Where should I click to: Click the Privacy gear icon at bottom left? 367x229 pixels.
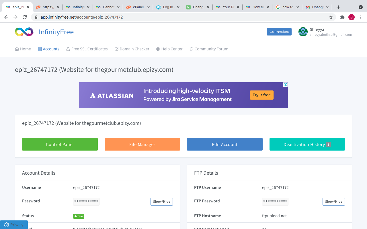point(6,225)
